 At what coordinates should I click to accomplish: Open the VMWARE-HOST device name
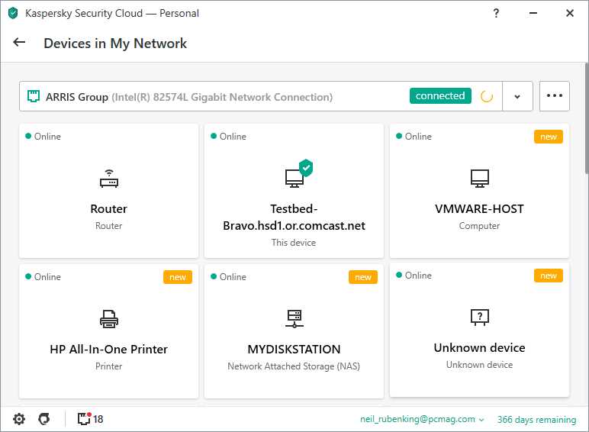(479, 209)
